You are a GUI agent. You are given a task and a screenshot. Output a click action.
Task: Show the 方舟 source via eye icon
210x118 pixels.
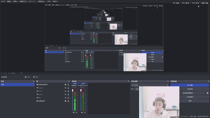tap(65, 91)
